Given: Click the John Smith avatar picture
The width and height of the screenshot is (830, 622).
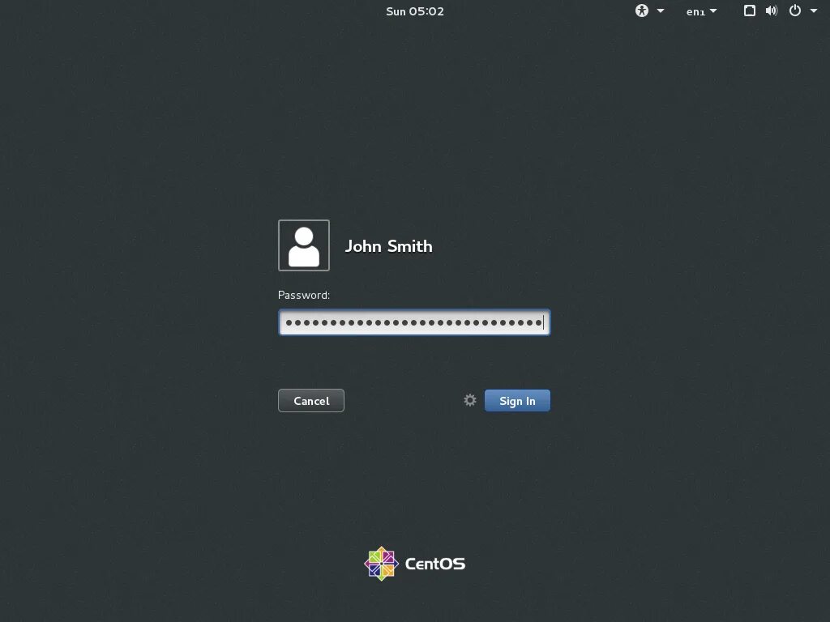Looking at the screenshot, I should (304, 245).
